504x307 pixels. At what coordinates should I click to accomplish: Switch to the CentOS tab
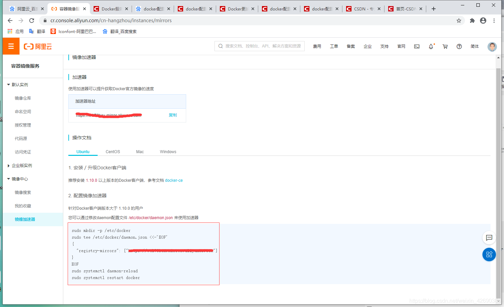click(x=113, y=152)
